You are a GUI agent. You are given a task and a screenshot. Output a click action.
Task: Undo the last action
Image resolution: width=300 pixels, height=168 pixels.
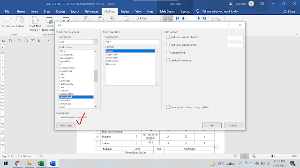point(10,41)
